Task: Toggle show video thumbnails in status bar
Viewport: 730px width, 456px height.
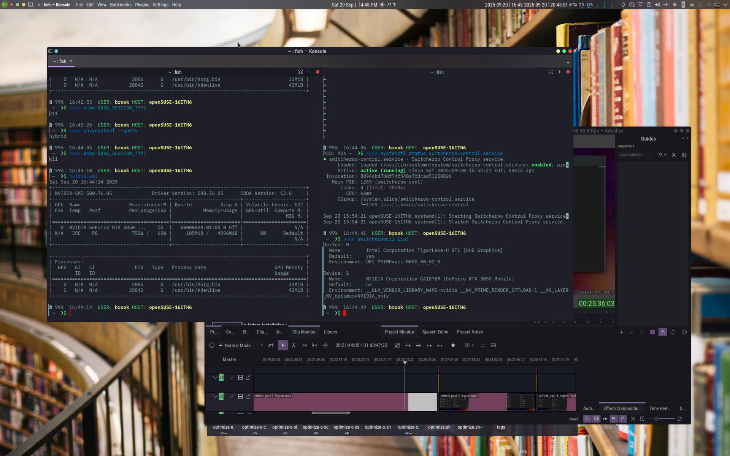Action: [596, 419]
